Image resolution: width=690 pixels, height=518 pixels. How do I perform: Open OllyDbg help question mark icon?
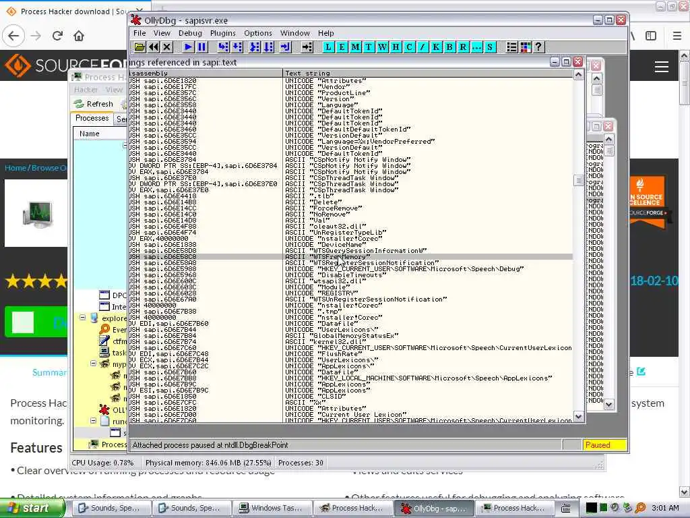pos(538,47)
